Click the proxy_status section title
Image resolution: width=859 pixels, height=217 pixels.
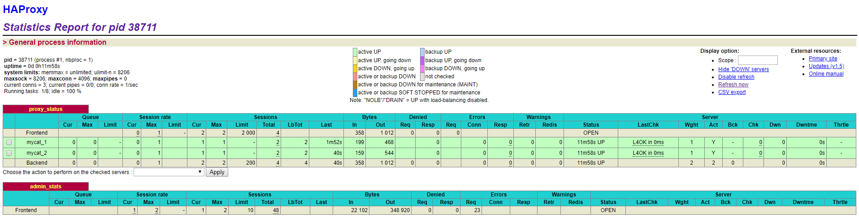(46, 109)
